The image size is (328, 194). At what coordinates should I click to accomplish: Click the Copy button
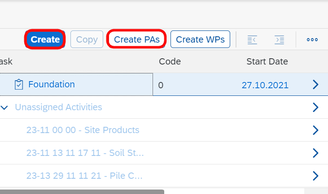[87, 39]
